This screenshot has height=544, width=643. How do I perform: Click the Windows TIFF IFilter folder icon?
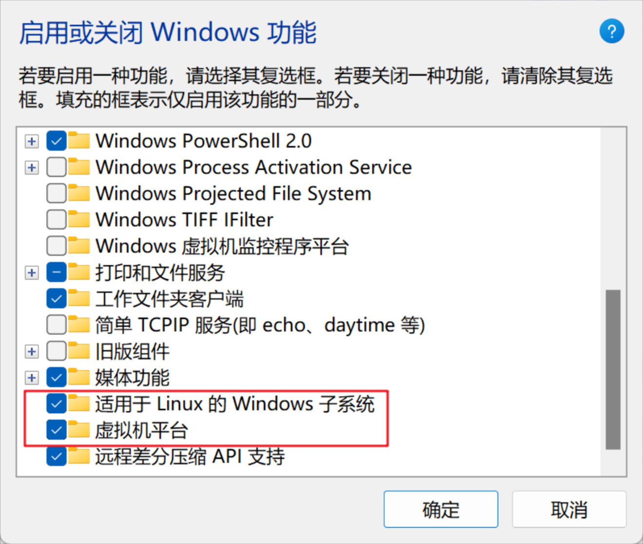79,220
